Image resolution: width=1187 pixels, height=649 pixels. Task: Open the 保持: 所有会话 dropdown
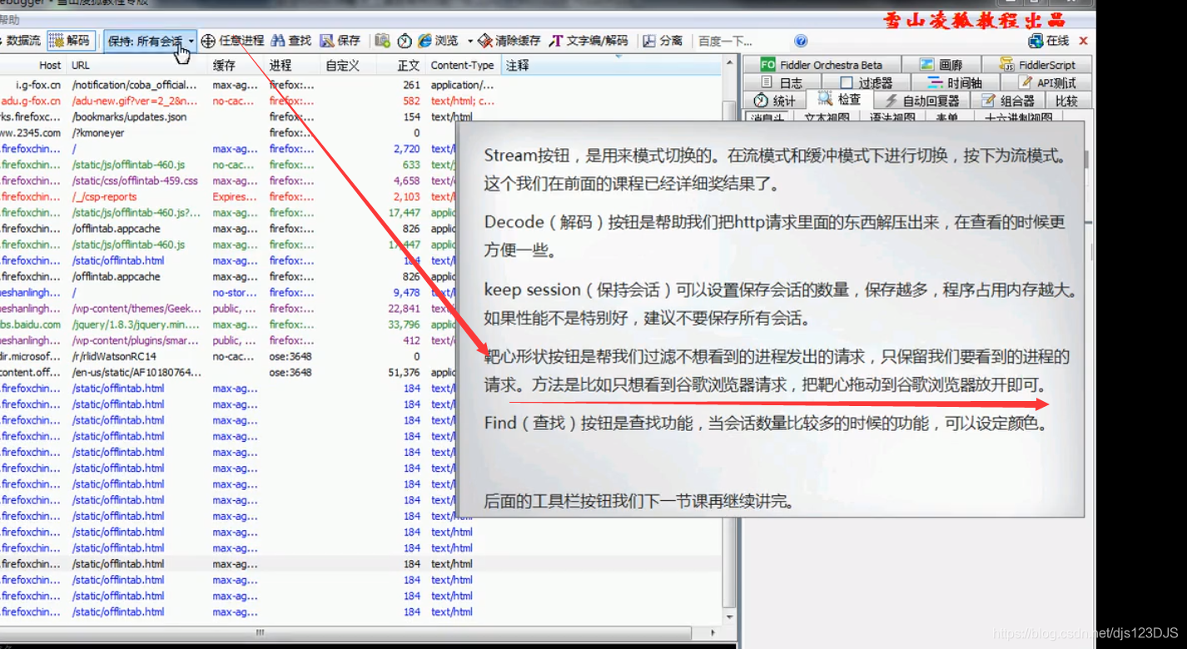150,40
